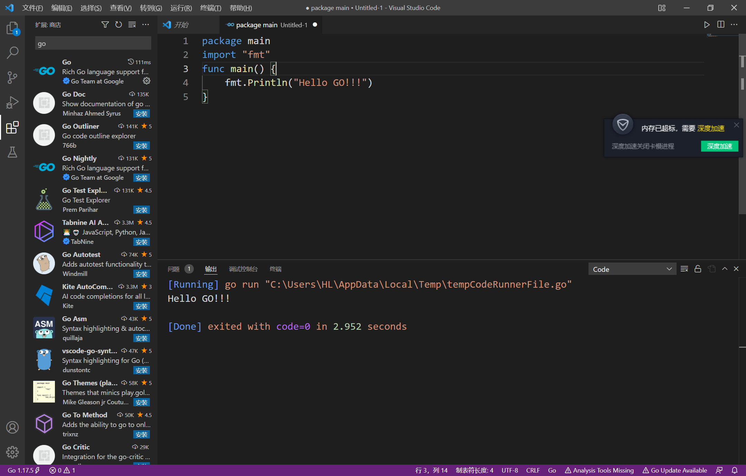746x476 pixels.
Task: Change CRLF end of line sequence
Action: tap(533, 470)
